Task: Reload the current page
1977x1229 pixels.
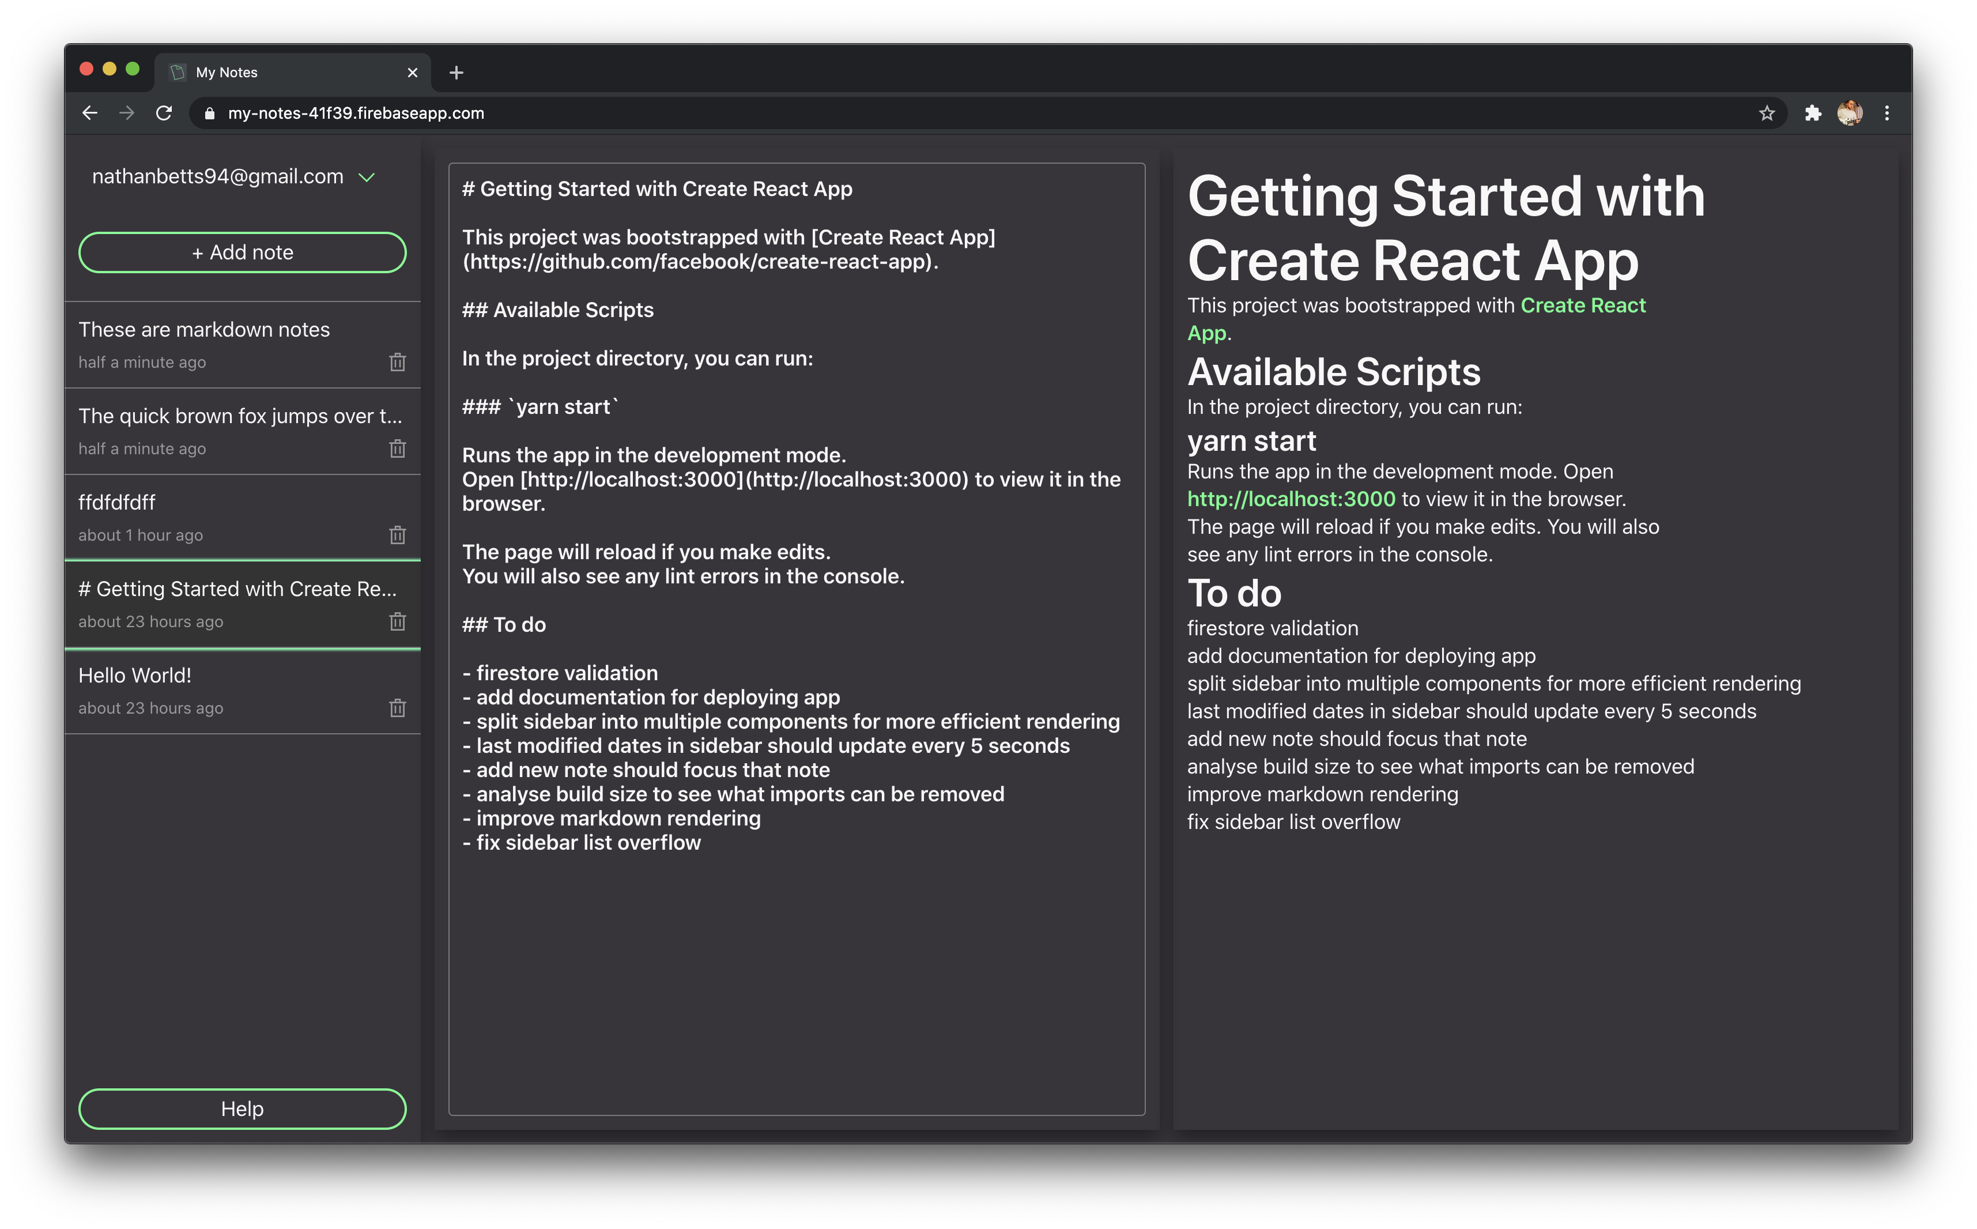Action: click(164, 114)
